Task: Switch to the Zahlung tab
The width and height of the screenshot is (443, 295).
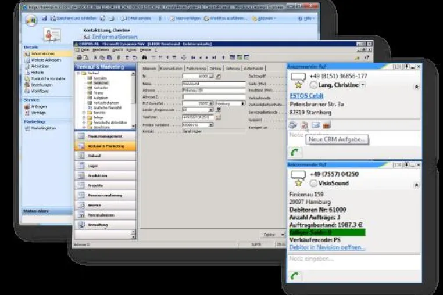Action: click(216, 69)
